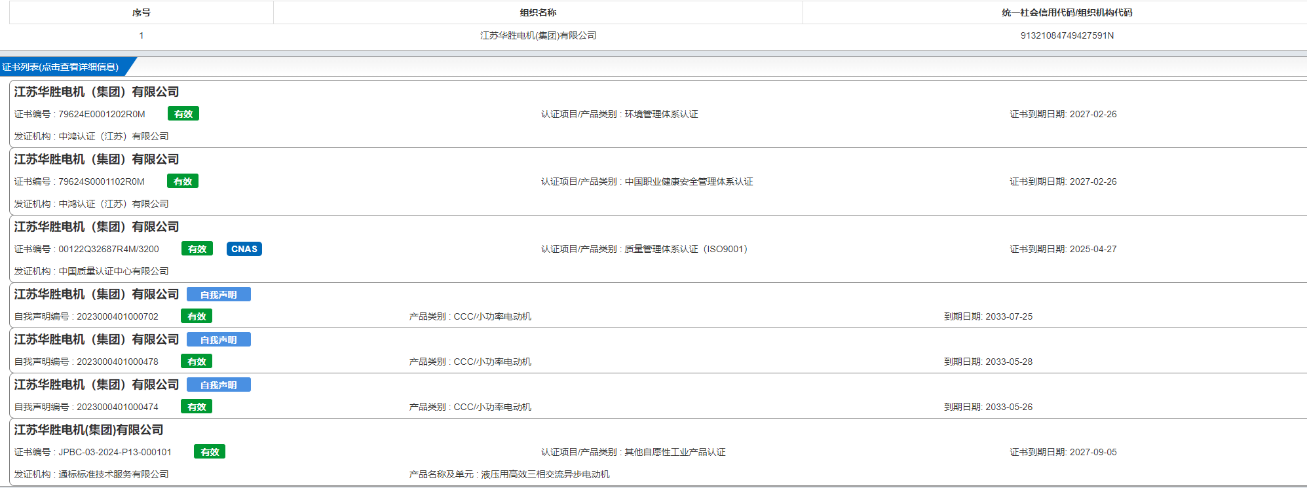
Task: Select self-declaration number 2023000401000478
Action: pos(117,362)
